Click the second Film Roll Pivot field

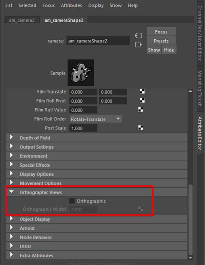tap(113, 101)
